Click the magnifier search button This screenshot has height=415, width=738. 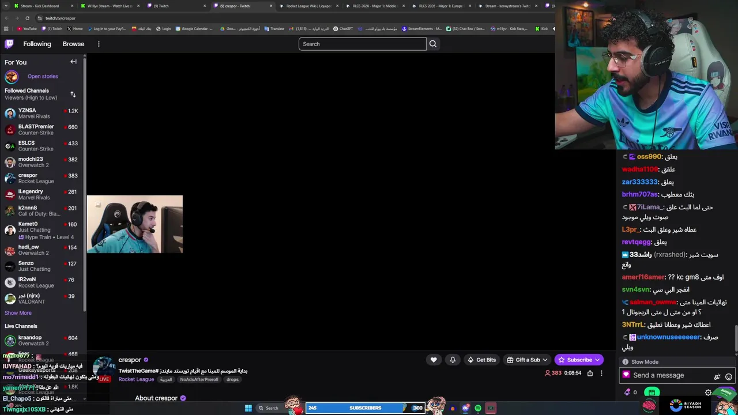(x=433, y=44)
